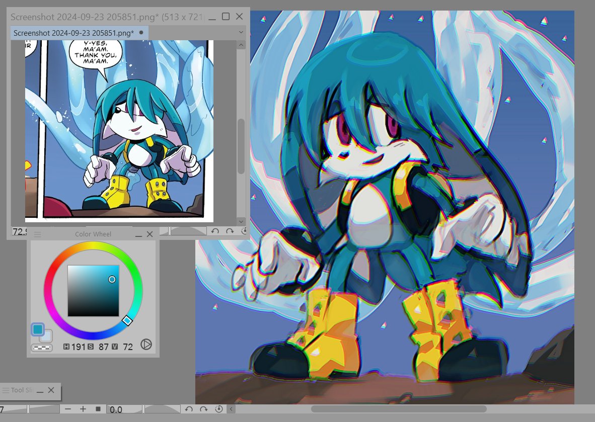Close the tab via its dot marker

click(141, 33)
